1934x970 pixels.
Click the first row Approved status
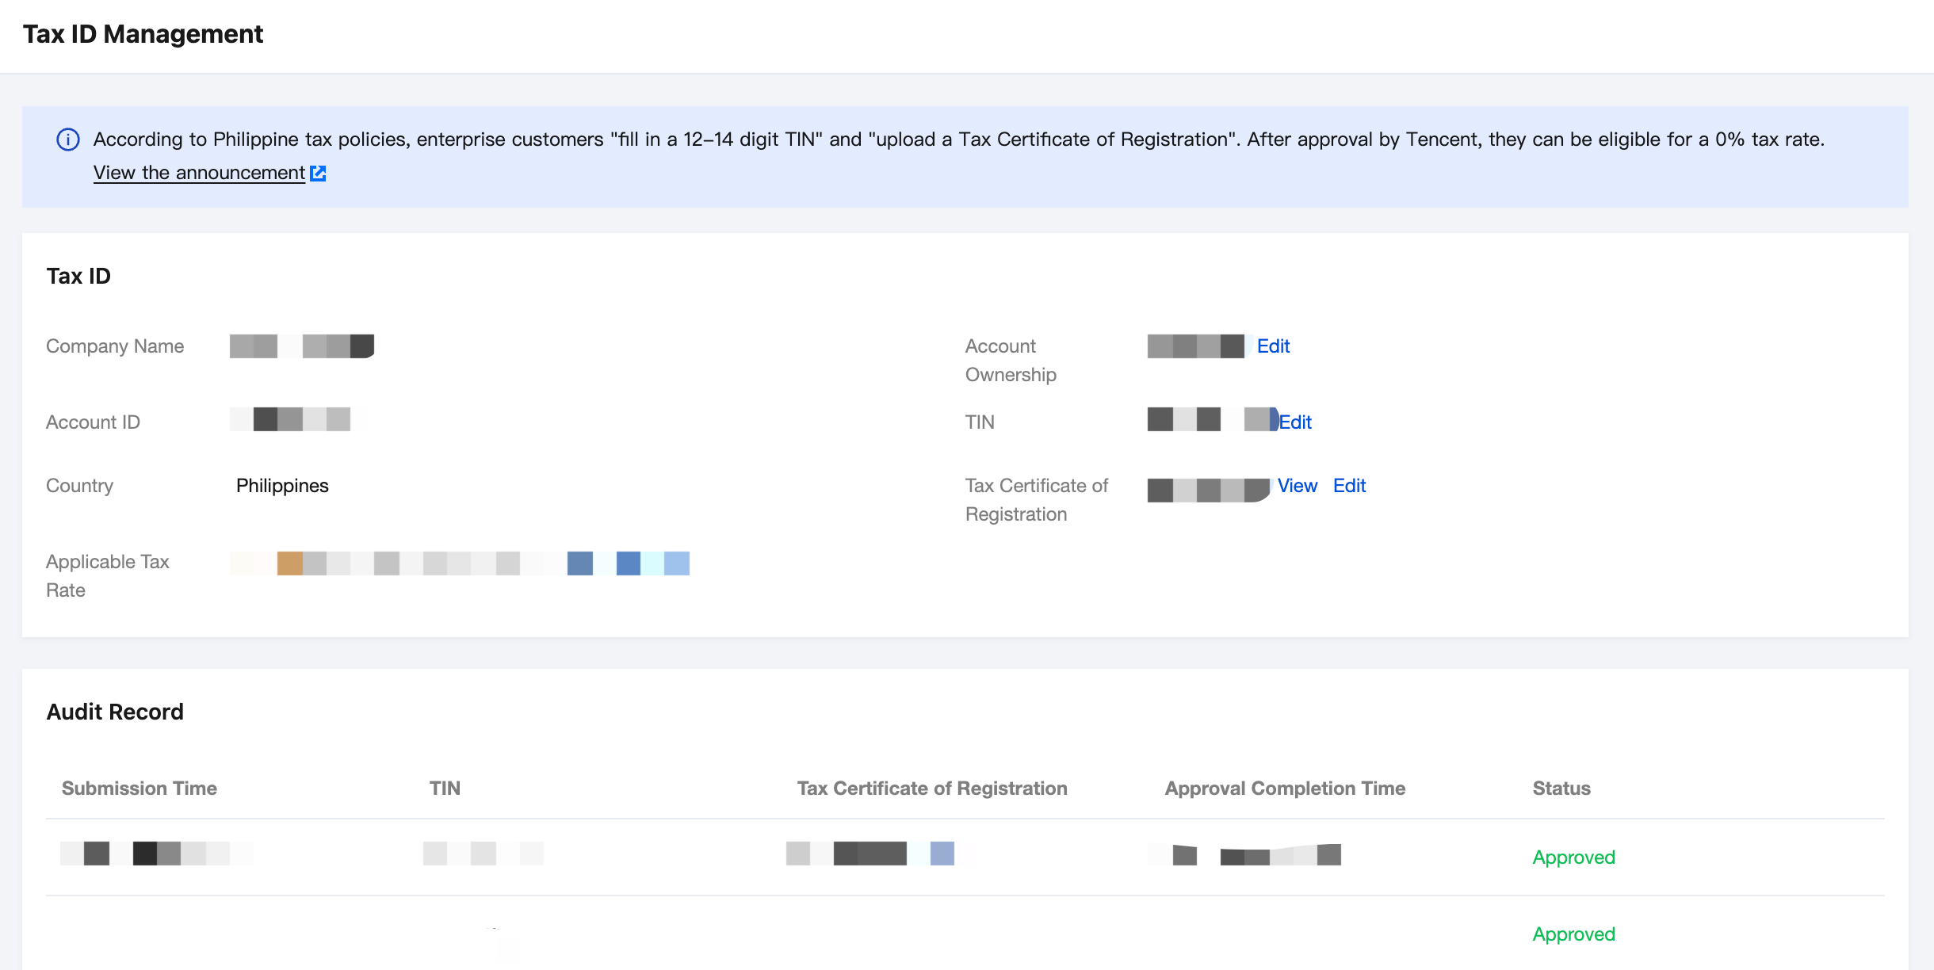[1573, 857]
